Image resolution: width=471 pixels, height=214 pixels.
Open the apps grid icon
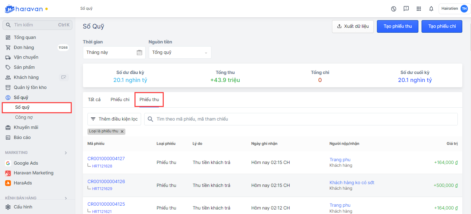pos(418,9)
